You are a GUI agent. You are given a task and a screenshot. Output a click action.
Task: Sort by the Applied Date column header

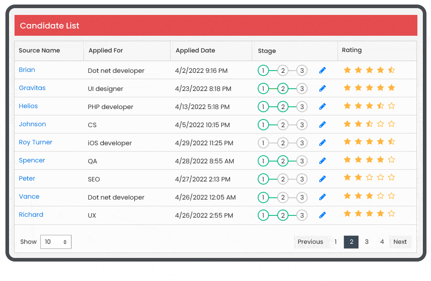click(x=196, y=51)
